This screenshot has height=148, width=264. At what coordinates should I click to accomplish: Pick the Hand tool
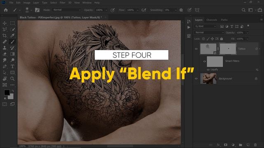point(5,79)
